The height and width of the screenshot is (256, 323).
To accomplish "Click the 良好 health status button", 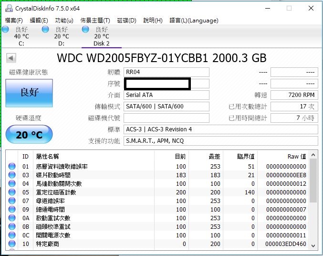I will point(29,93).
